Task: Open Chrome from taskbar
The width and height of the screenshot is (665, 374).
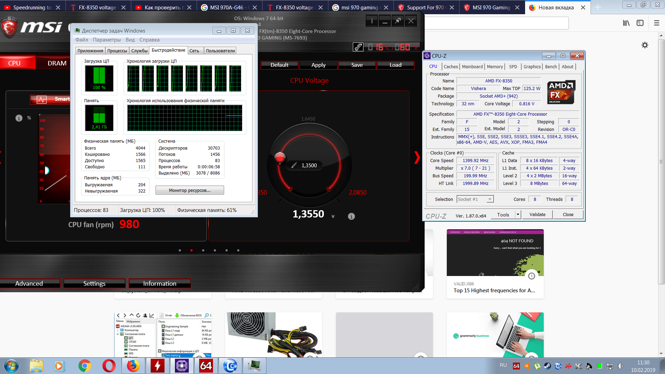Action: click(x=85, y=366)
